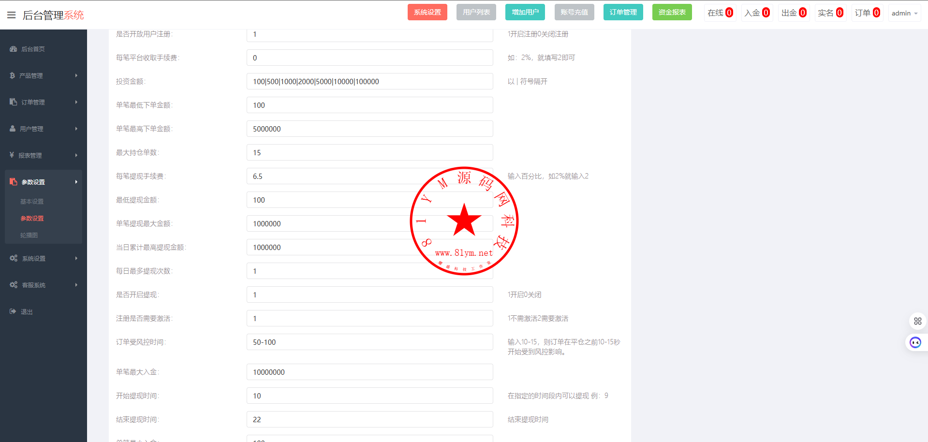Focus the 每日最多提现次数 input field
The image size is (928, 442).
point(370,271)
